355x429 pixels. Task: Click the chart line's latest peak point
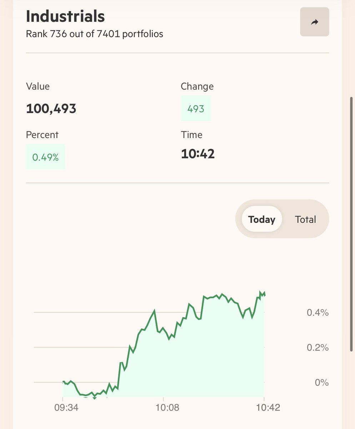260,292
